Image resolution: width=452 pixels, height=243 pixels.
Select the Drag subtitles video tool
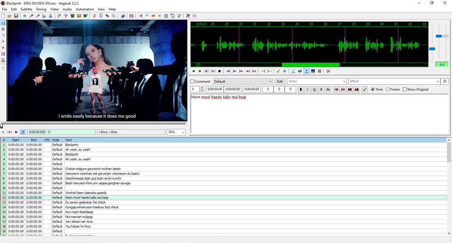click(3, 29)
